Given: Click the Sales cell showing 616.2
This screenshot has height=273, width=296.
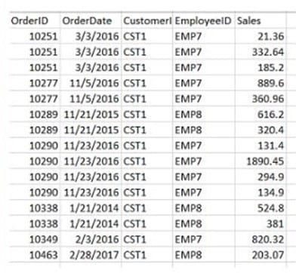Looking at the screenshot, I should click(261, 115).
